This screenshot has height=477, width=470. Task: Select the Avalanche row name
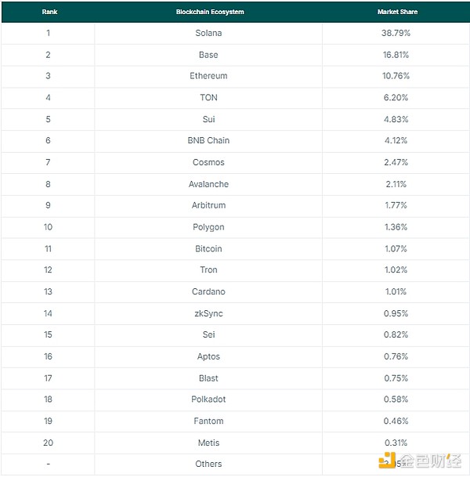pyautogui.click(x=208, y=184)
